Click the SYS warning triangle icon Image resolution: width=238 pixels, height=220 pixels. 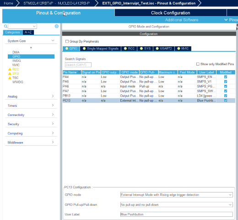coord(10,74)
